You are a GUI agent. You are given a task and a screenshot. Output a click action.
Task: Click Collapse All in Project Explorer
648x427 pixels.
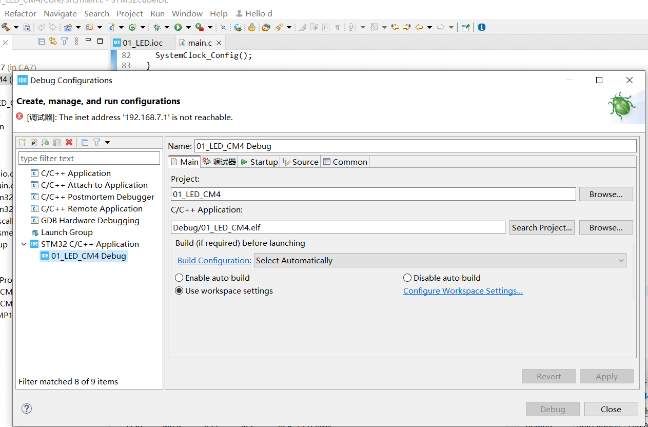41,42
